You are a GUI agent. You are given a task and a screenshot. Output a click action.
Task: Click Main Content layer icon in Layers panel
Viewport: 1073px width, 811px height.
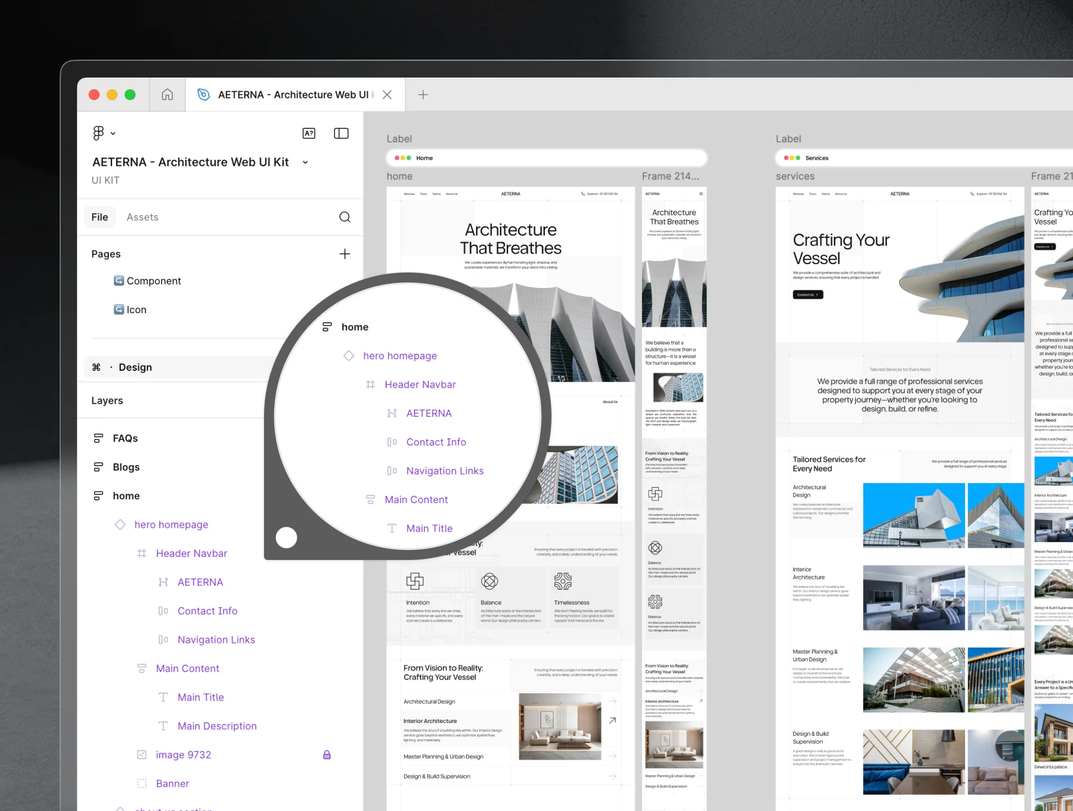[142, 668]
